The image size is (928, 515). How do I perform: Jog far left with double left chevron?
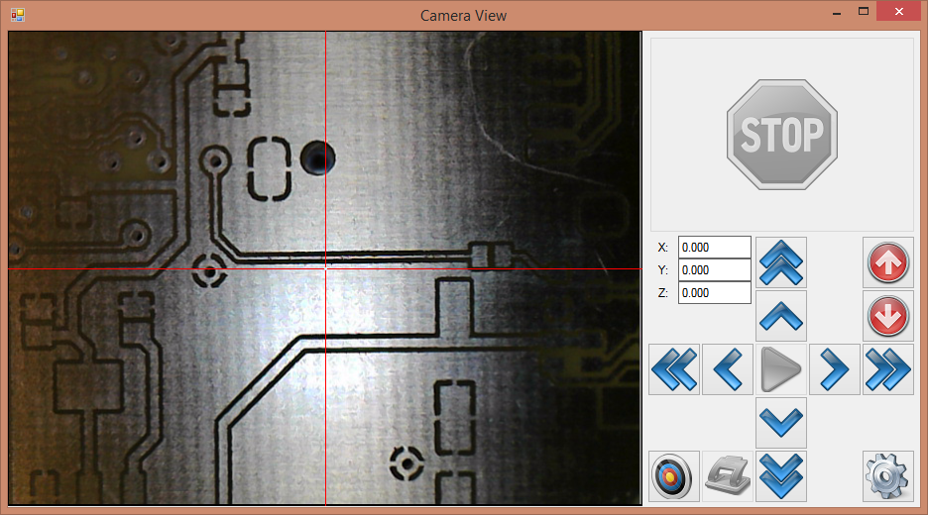click(x=674, y=369)
